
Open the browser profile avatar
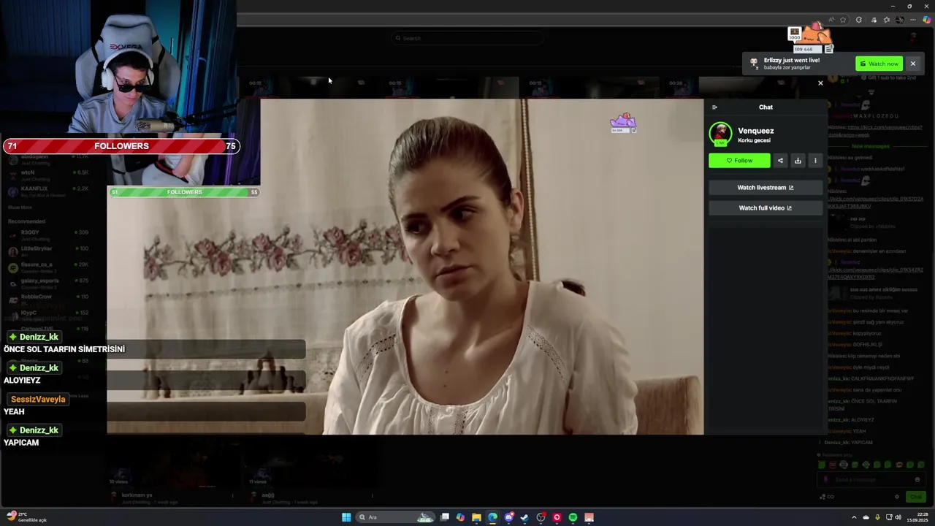[x=900, y=20]
